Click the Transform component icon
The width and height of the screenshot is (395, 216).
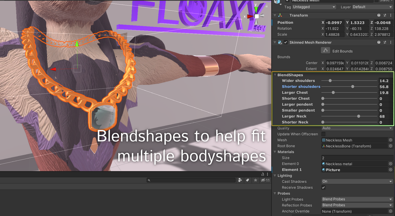[x=280, y=15]
